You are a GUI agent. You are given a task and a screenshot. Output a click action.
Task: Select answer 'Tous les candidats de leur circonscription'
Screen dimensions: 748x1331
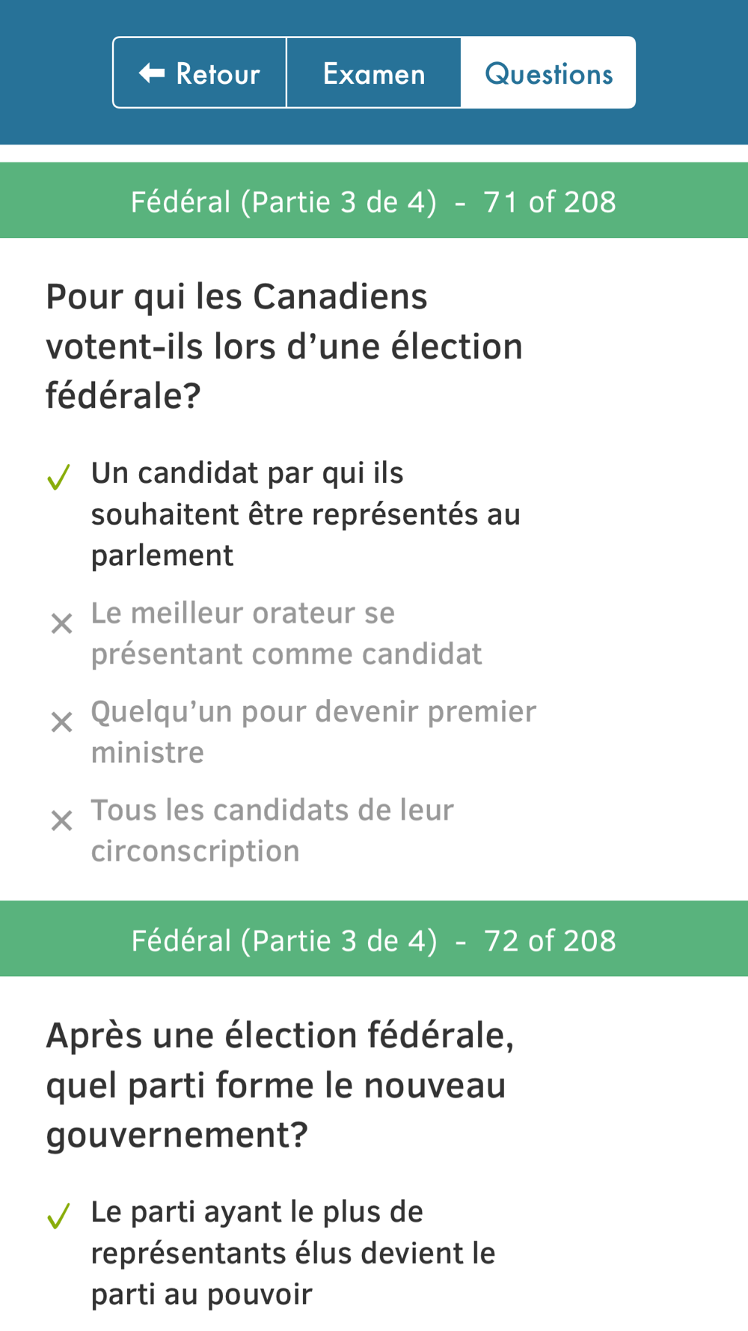272,830
